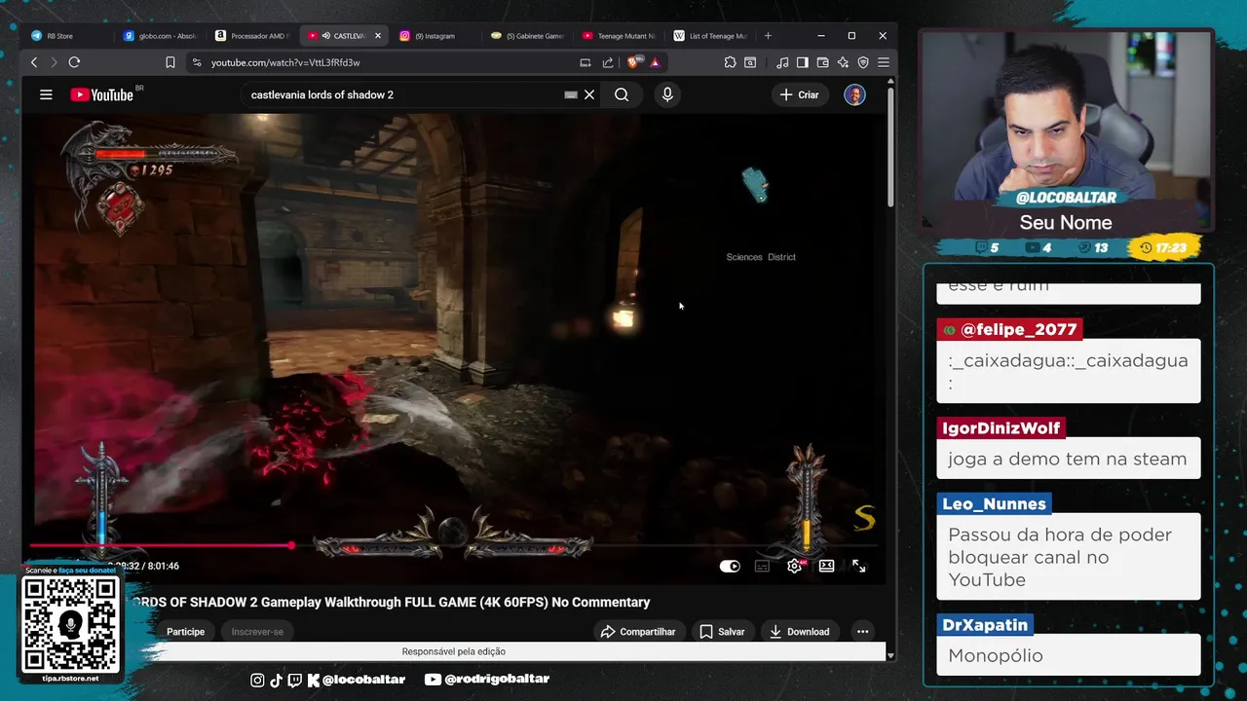Open the media playlist music note icon
The height and width of the screenshot is (701, 1247).
click(782, 62)
